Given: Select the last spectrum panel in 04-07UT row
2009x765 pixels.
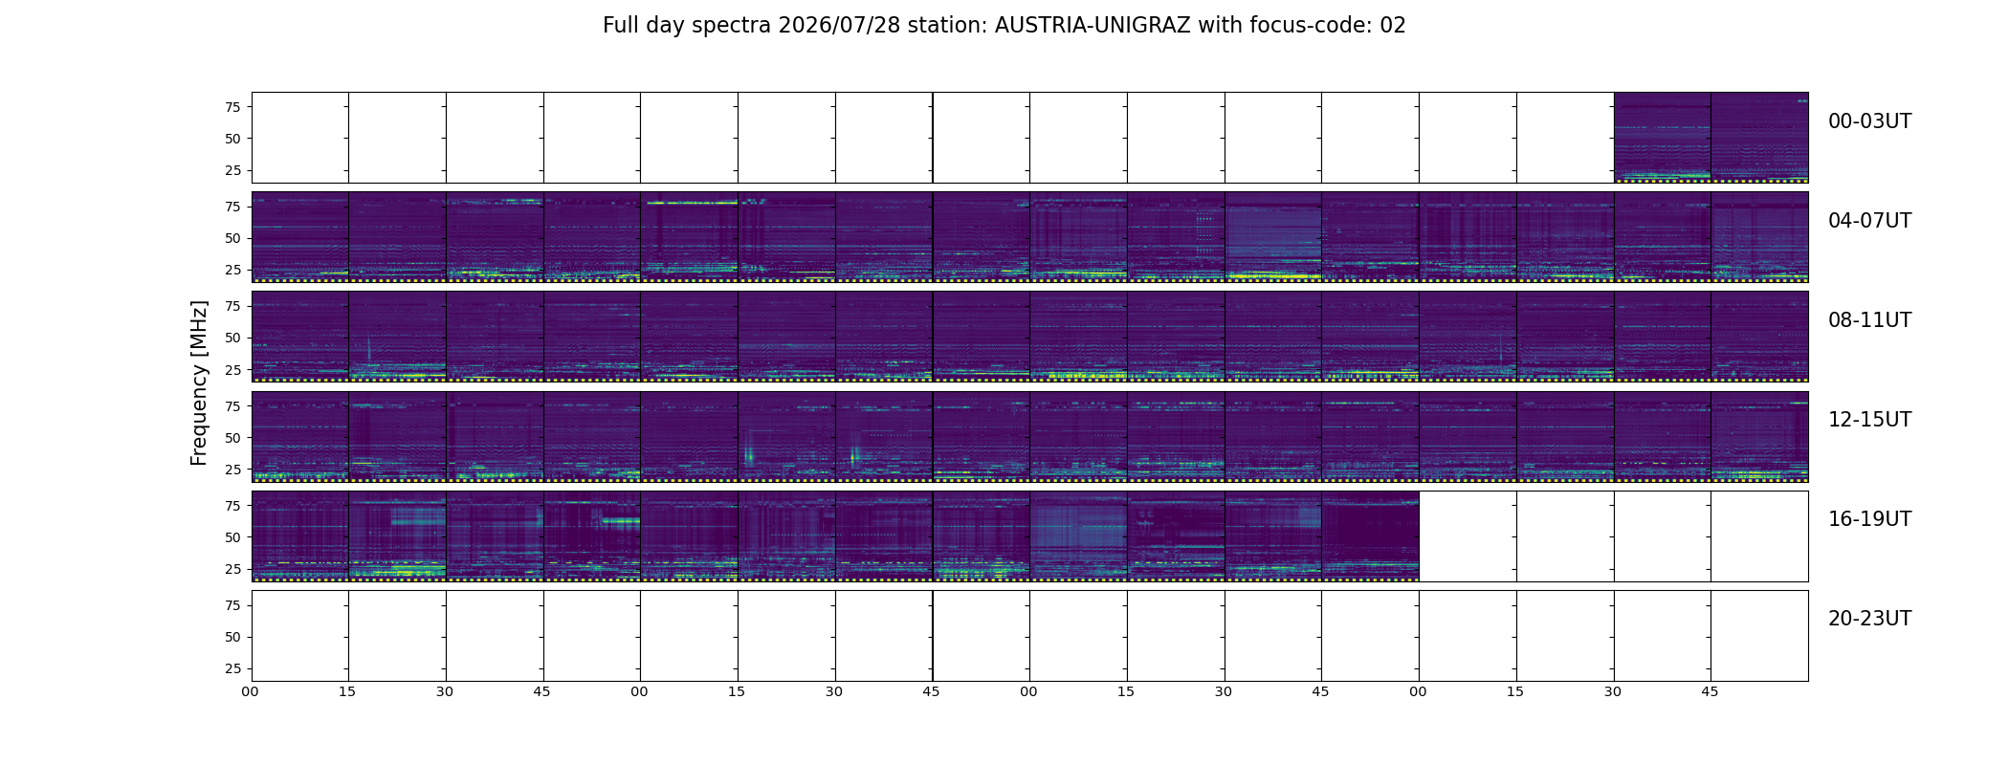Looking at the screenshot, I should tap(1759, 237).
